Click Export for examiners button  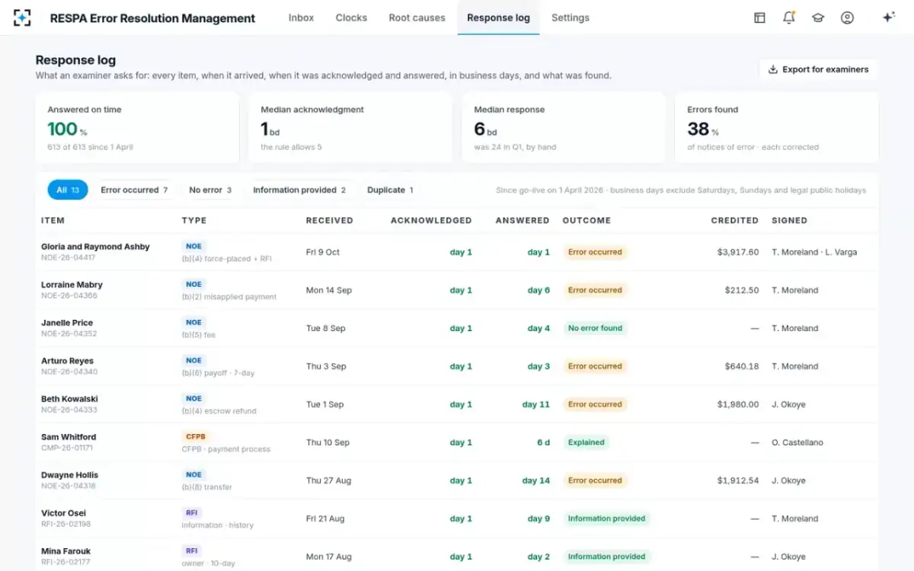818,69
